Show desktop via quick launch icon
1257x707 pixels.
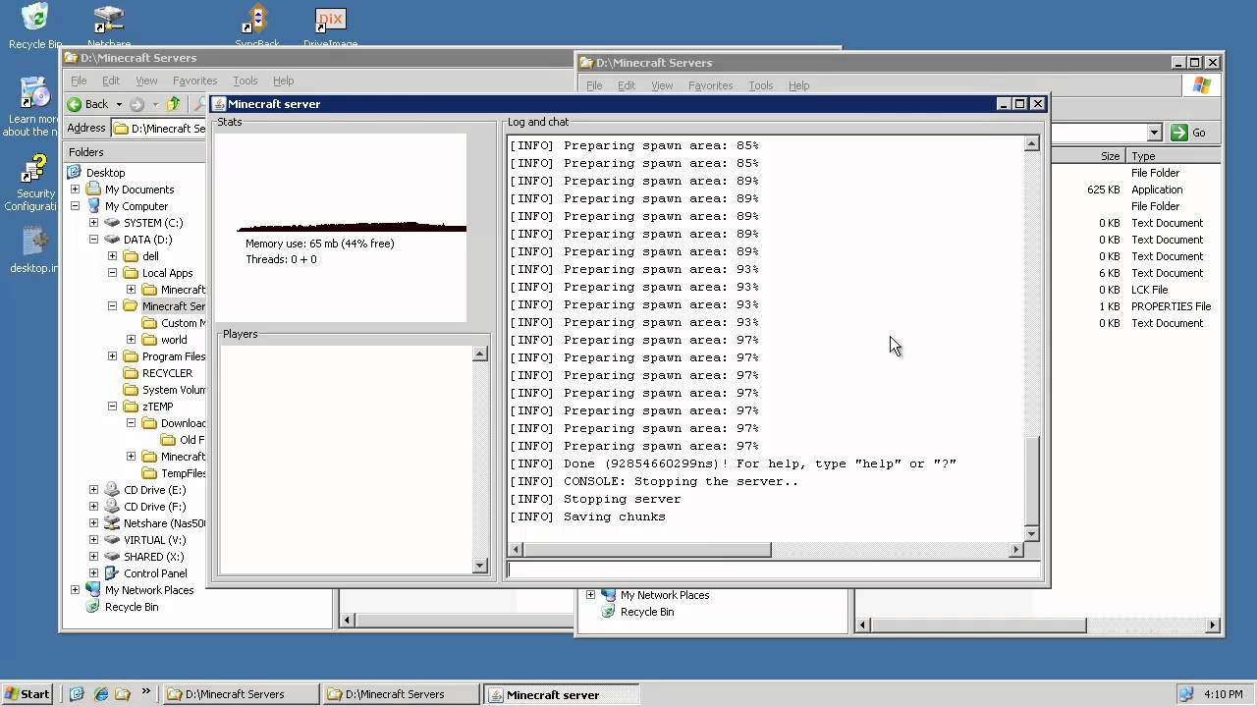tap(78, 693)
